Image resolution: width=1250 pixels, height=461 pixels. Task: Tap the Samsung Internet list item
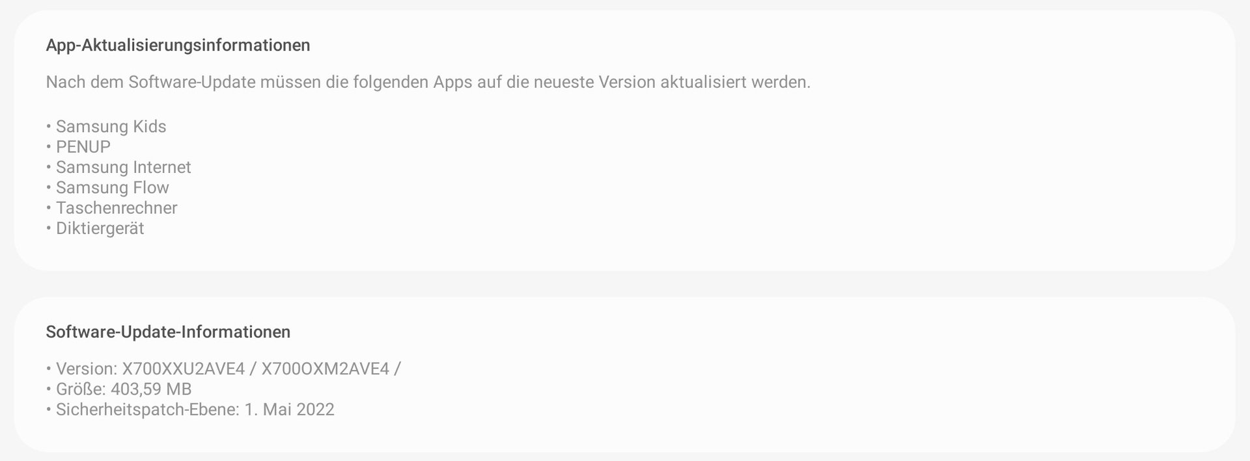click(118, 167)
